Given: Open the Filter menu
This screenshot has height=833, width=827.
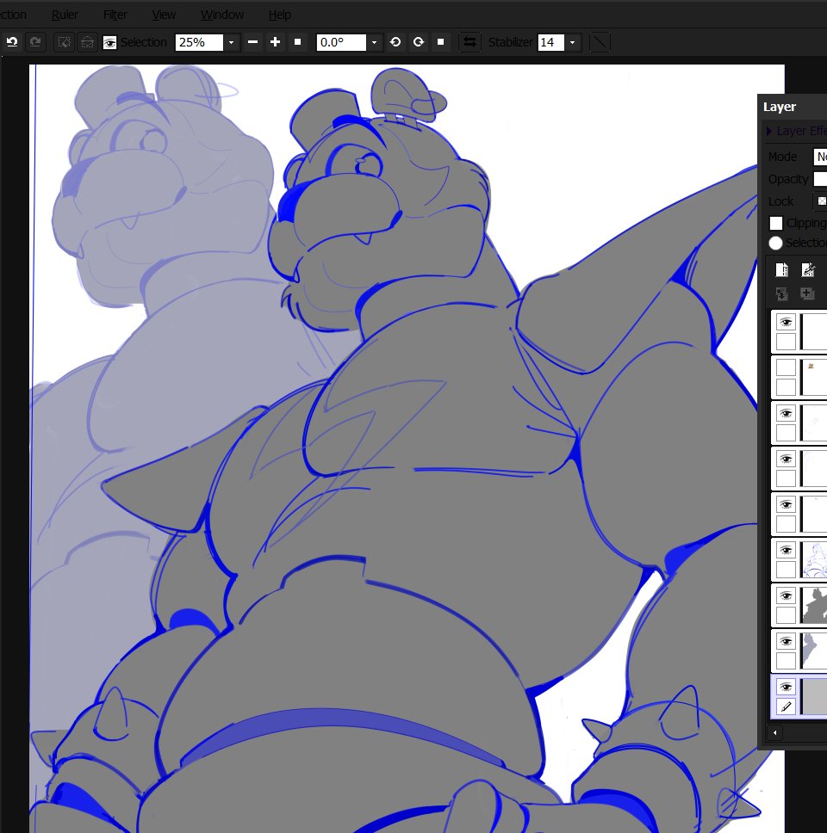Looking at the screenshot, I should (x=115, y=15).
